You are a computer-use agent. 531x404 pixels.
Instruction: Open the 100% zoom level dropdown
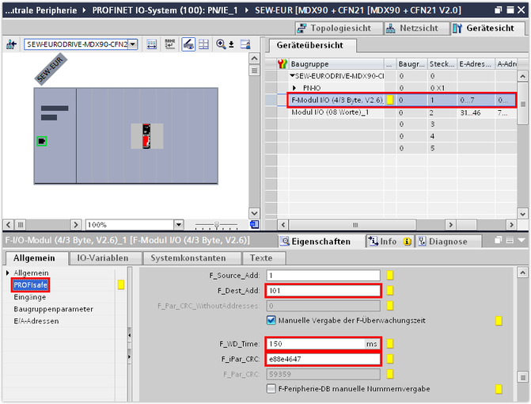178,225
